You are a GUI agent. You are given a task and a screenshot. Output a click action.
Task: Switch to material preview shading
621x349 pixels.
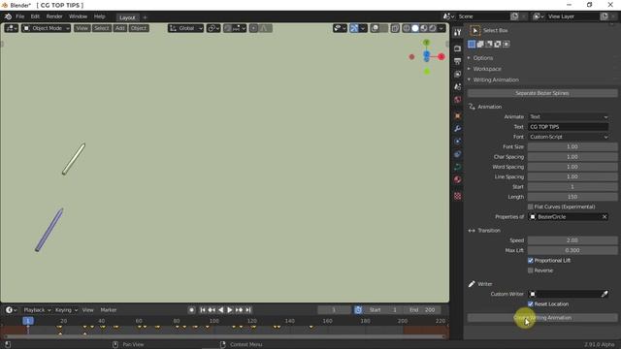[x=424, y=28]
